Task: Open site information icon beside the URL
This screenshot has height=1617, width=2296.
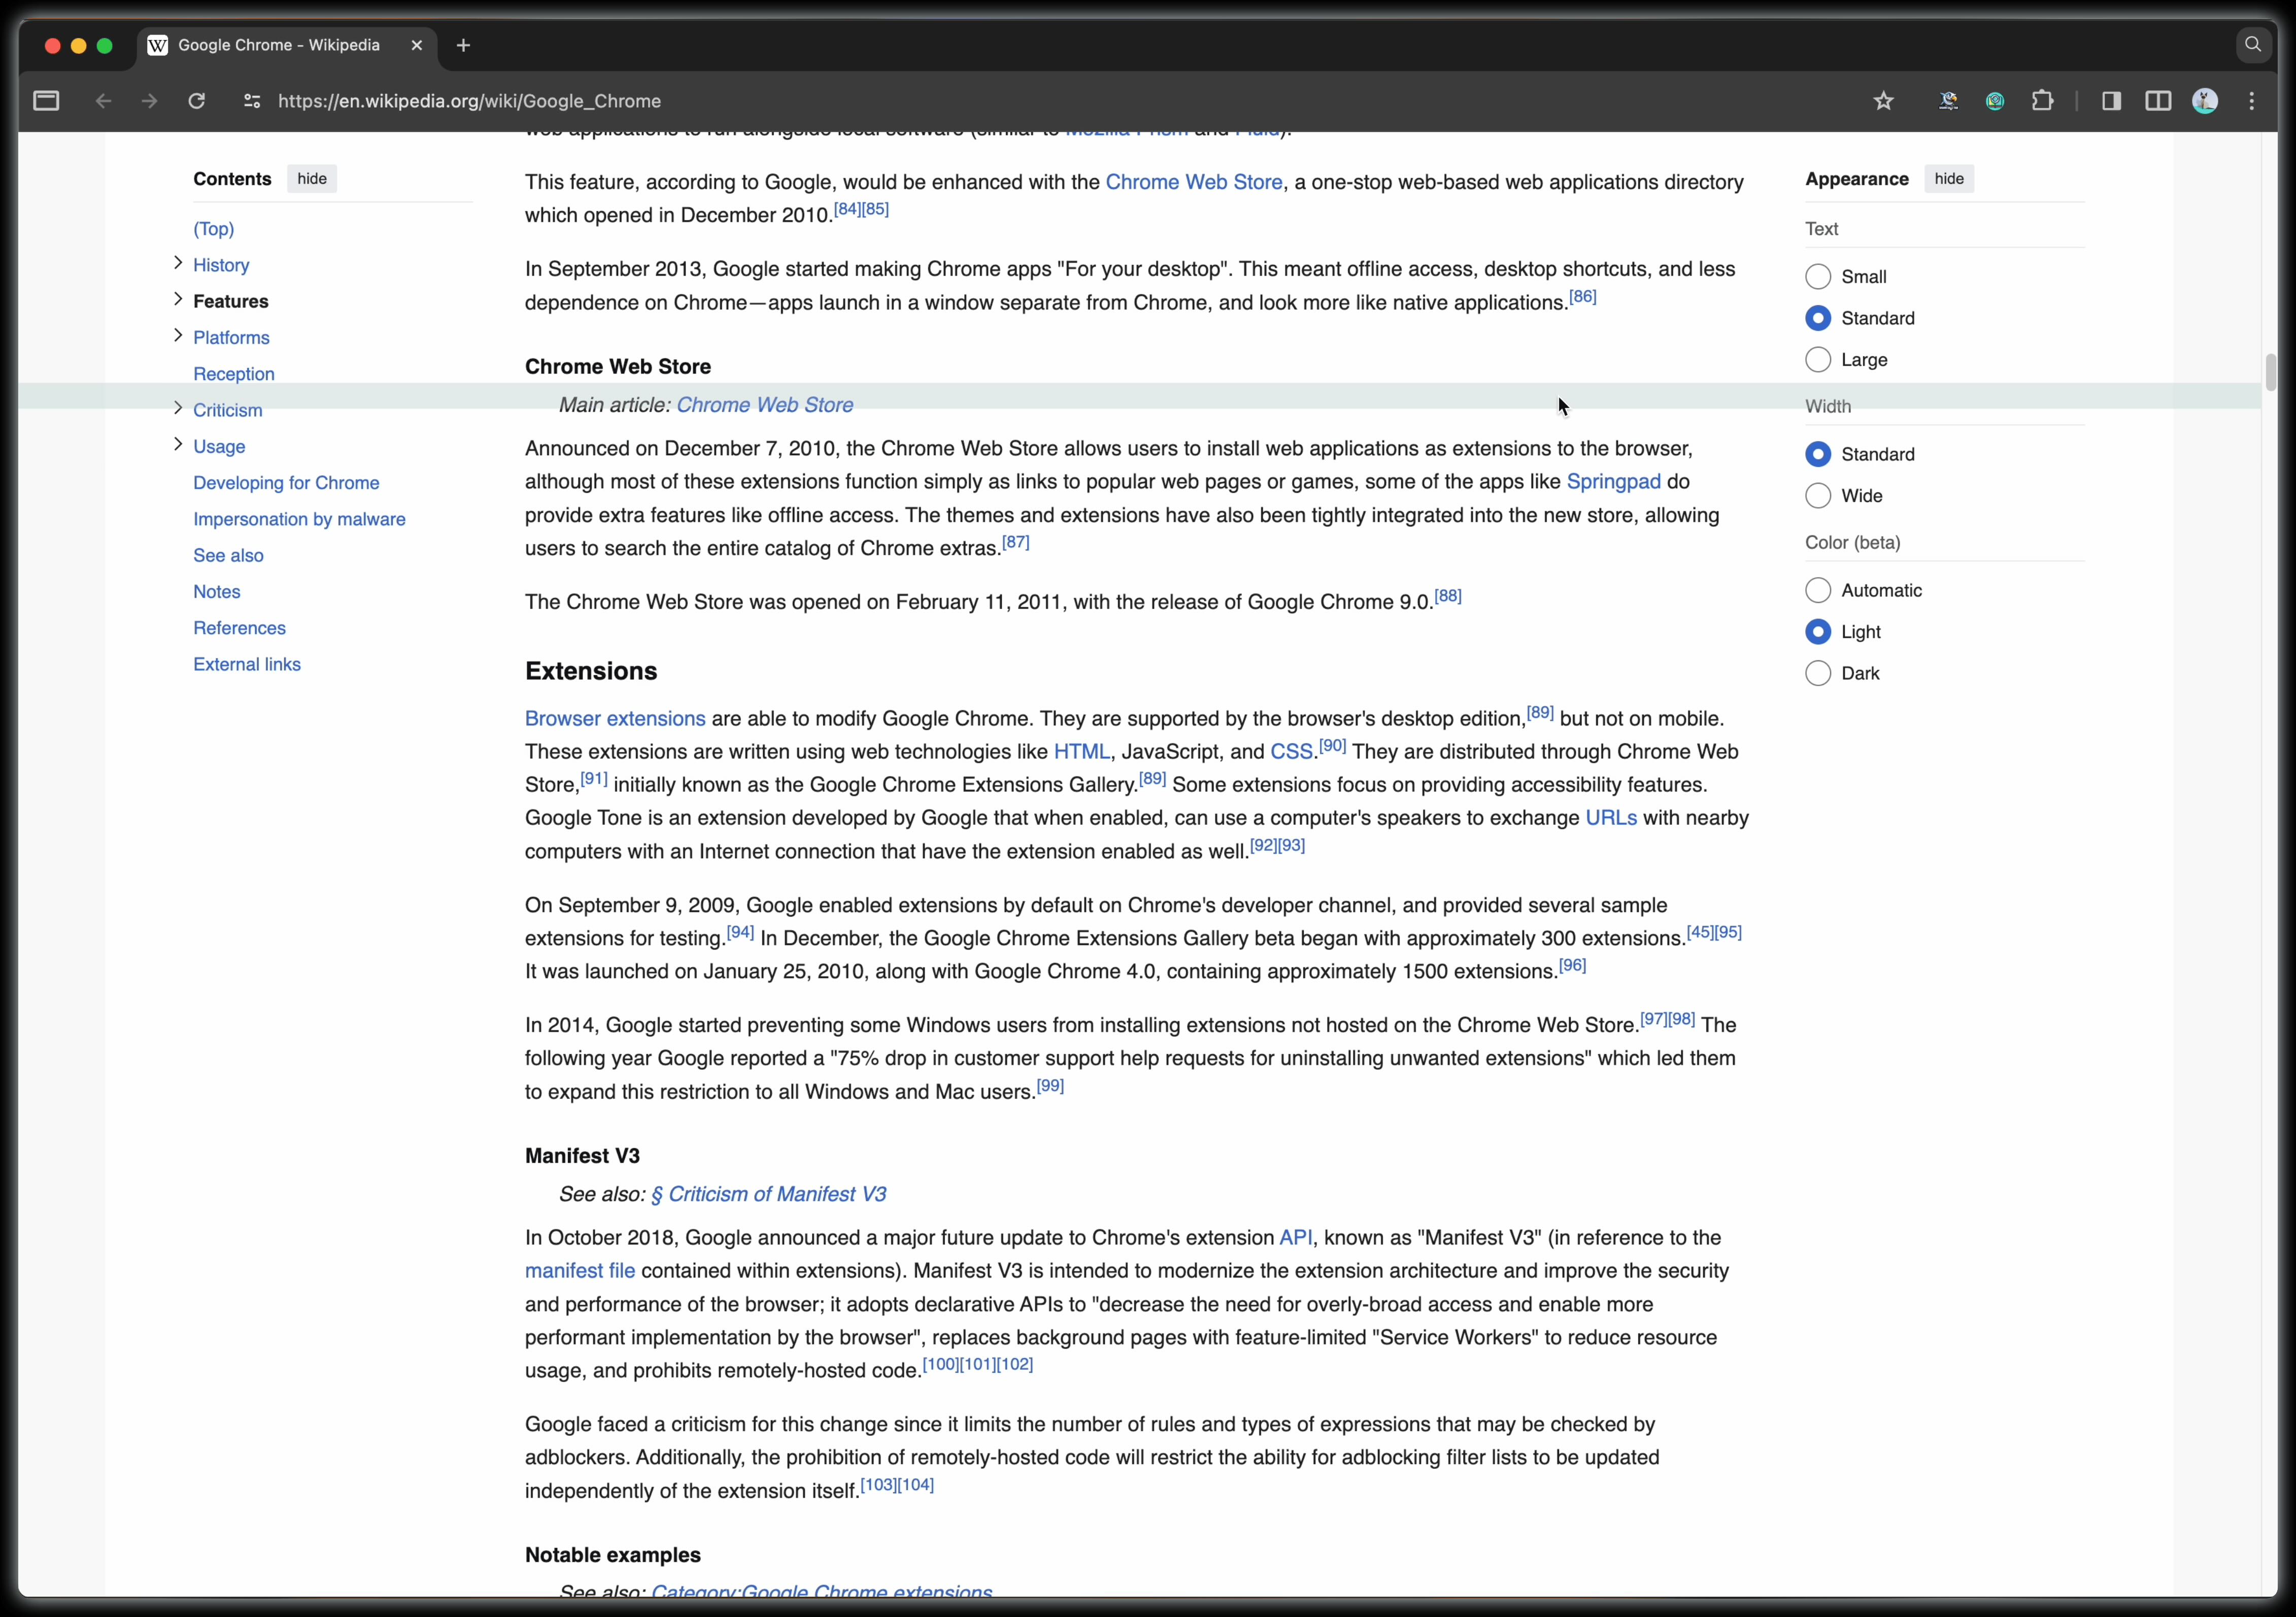Action: pyautogui.click(x=252, y=101)
